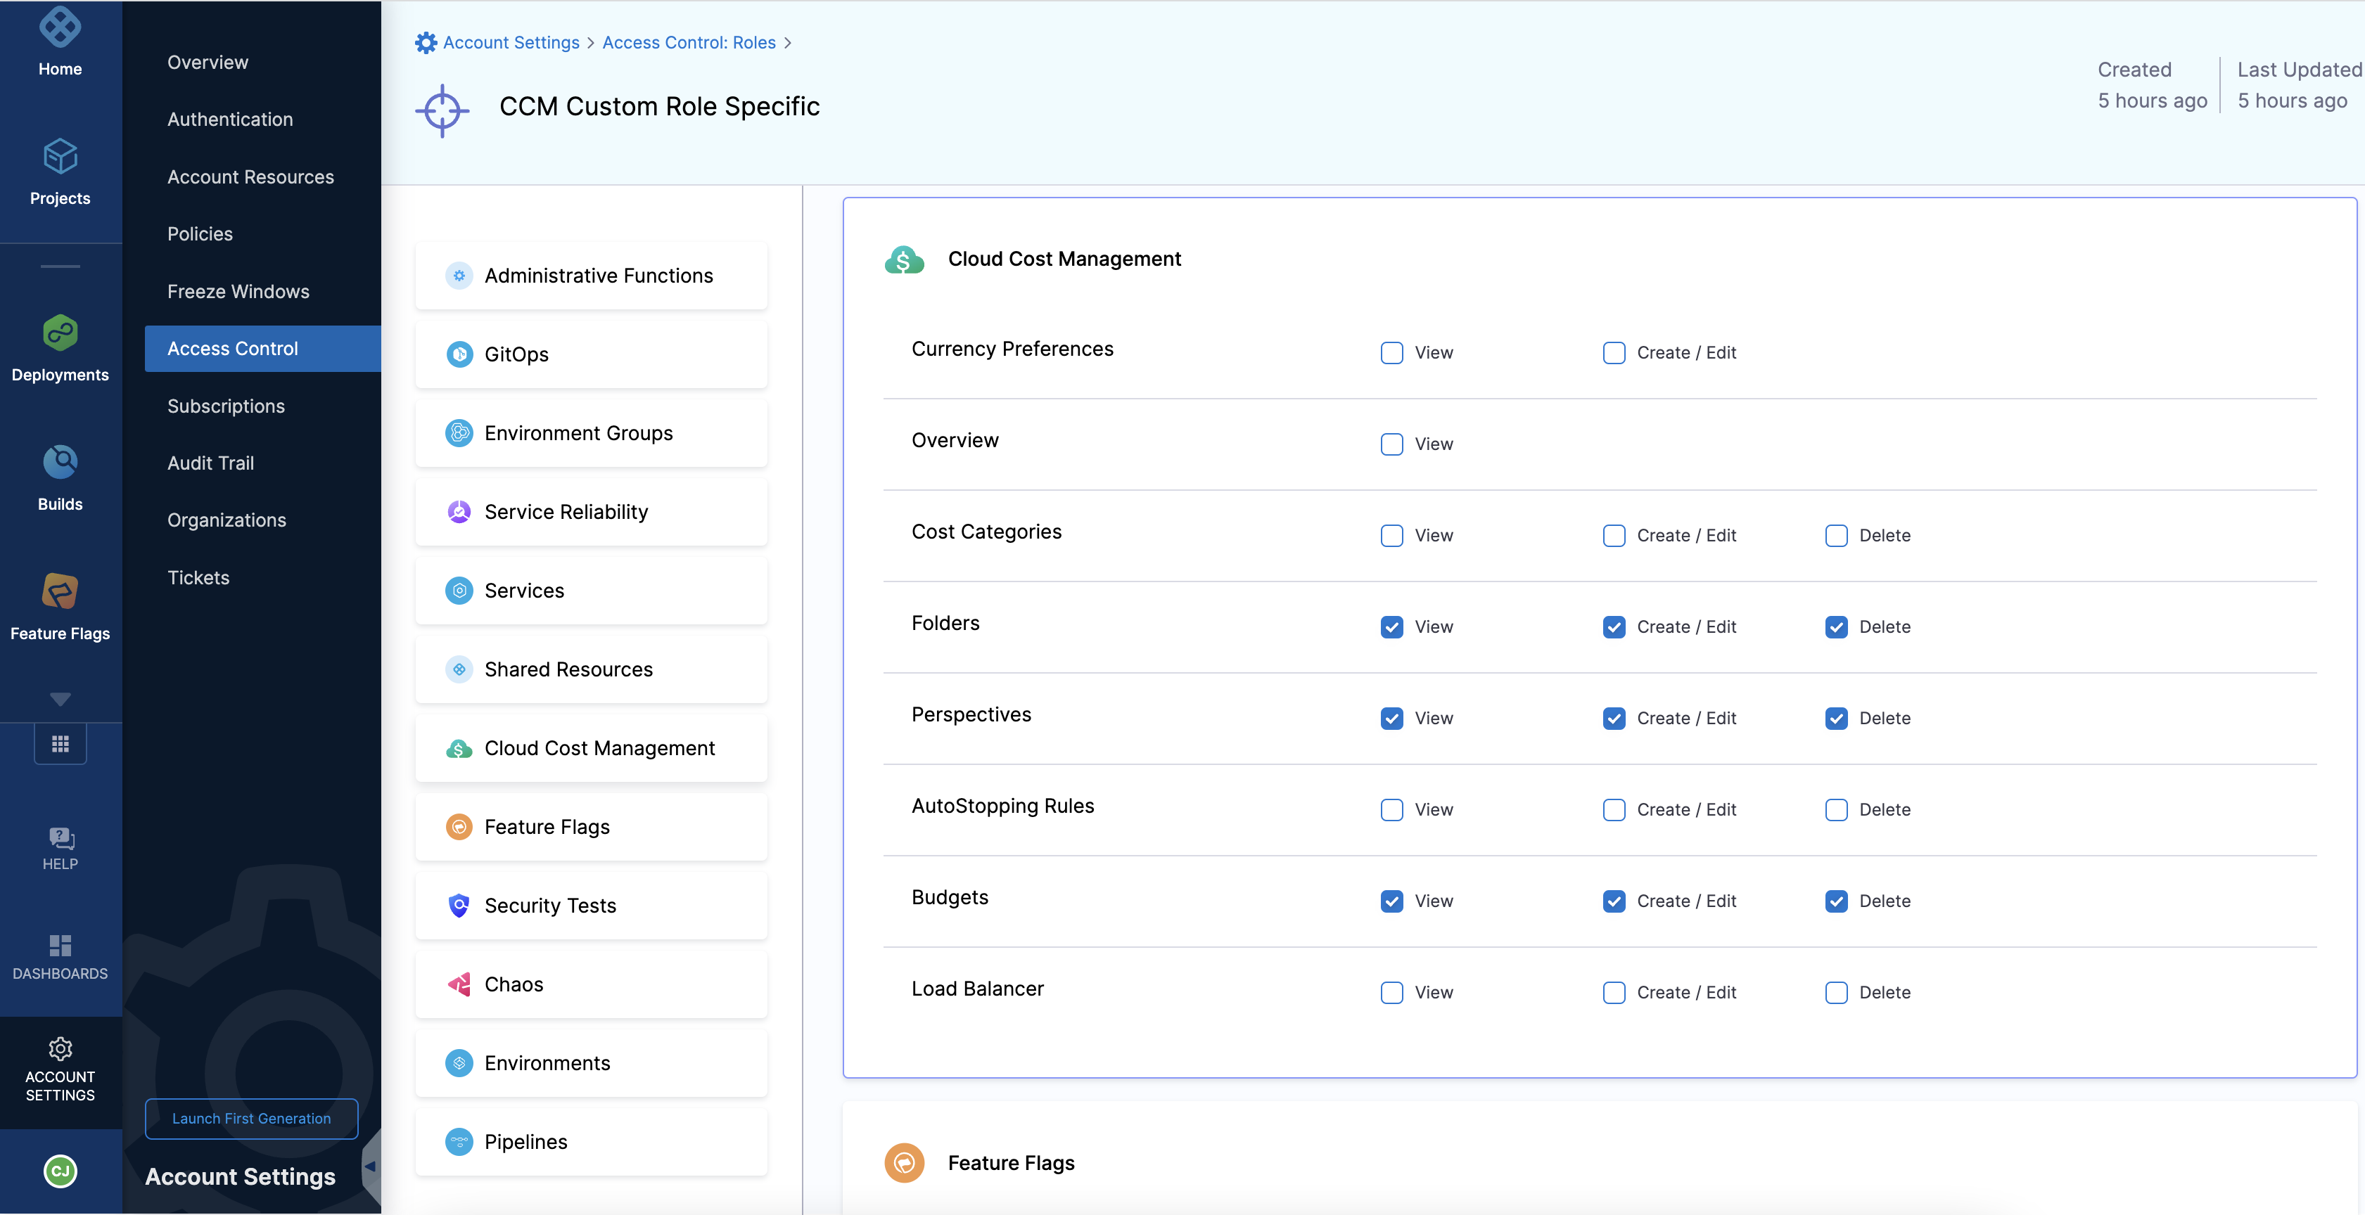Check Create / Edit for AutoStopping Rules
The width and height of the screenshot is (2365, 1215).
tap(1614, 809)
